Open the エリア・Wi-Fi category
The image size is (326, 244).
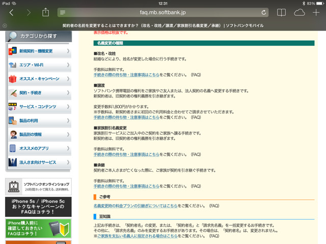click(x=40, y=65)
